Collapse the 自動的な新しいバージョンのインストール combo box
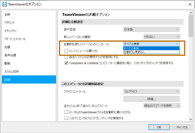The height and width of the screenshot is (133, 195). (x=151, y=44)
